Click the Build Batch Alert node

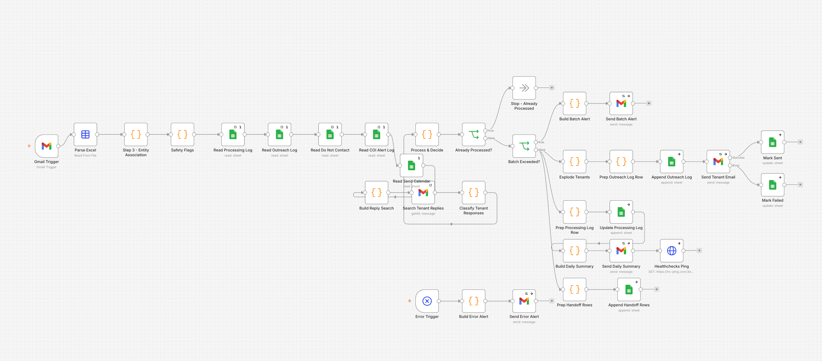[x=575, y=103]
